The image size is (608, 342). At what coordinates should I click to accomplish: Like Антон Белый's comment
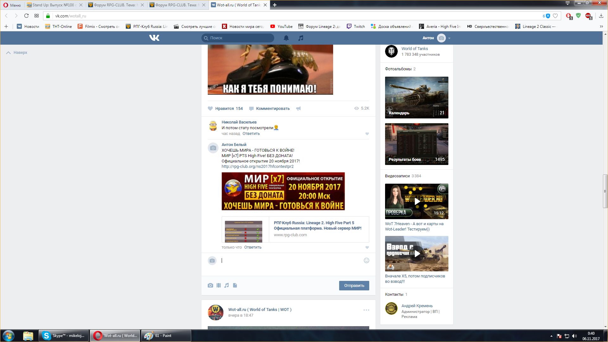[367, 247]
